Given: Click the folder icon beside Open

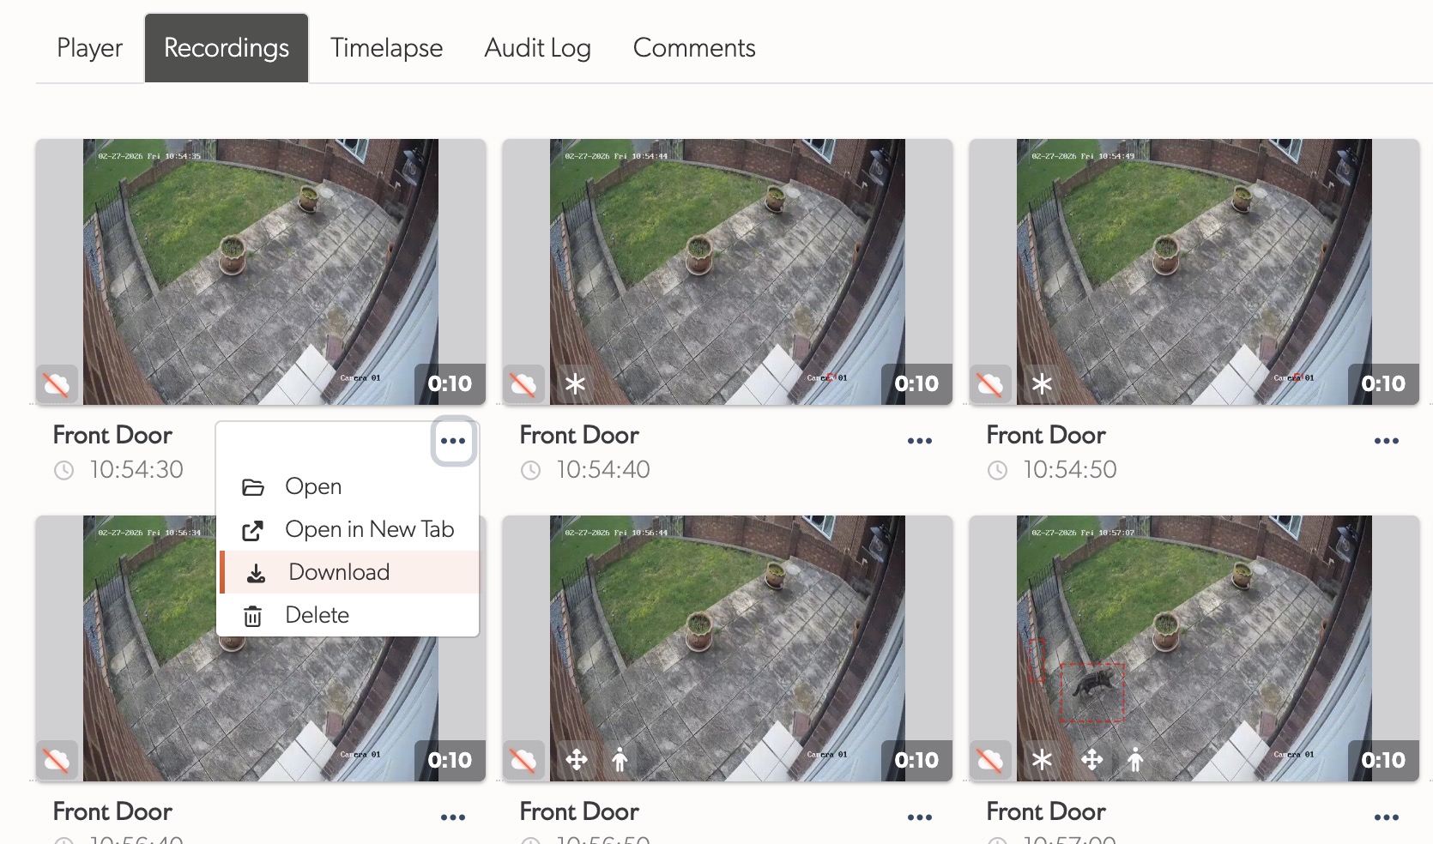Looking at the screenshot, I should point(254,486).
